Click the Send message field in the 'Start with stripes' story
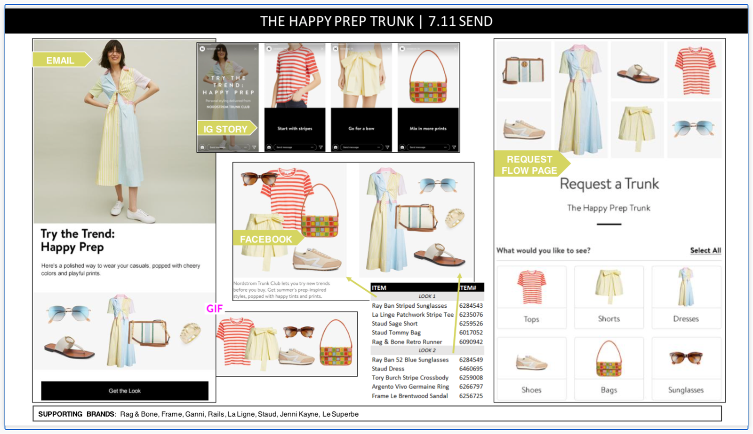 (295, 147)
